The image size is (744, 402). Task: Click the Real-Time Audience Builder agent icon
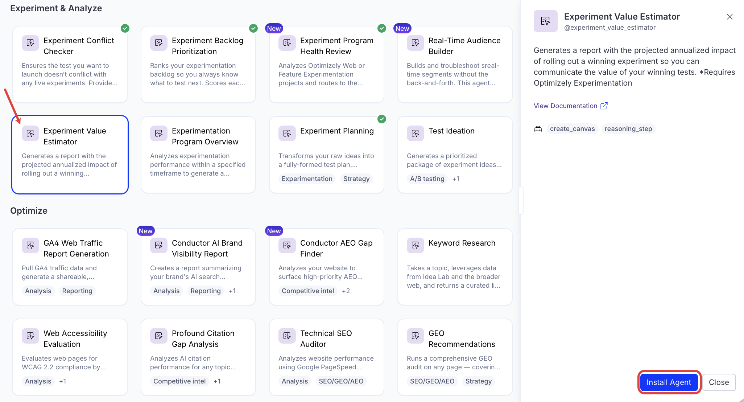pyautogui.click(x=416, y=43)
